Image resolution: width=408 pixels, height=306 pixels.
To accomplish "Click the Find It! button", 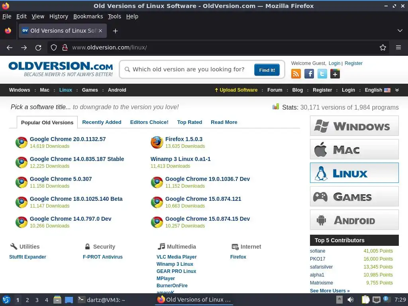I will click(x=267, y=70).
